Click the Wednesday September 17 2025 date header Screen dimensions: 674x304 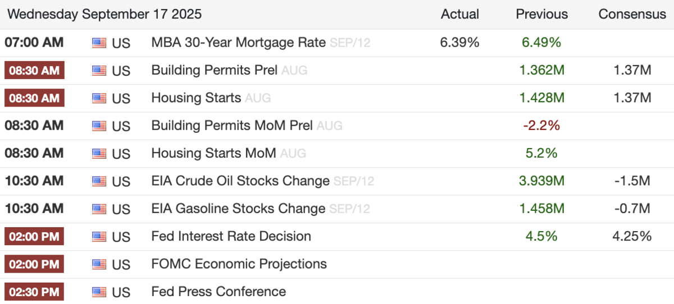(x=104, y=14)
